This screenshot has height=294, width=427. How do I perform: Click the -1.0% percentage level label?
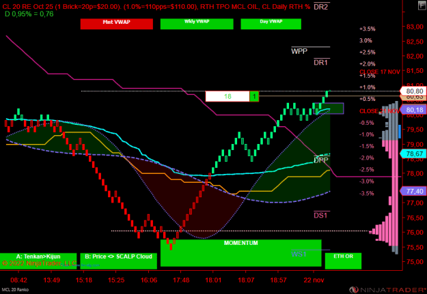click(368, 134)
